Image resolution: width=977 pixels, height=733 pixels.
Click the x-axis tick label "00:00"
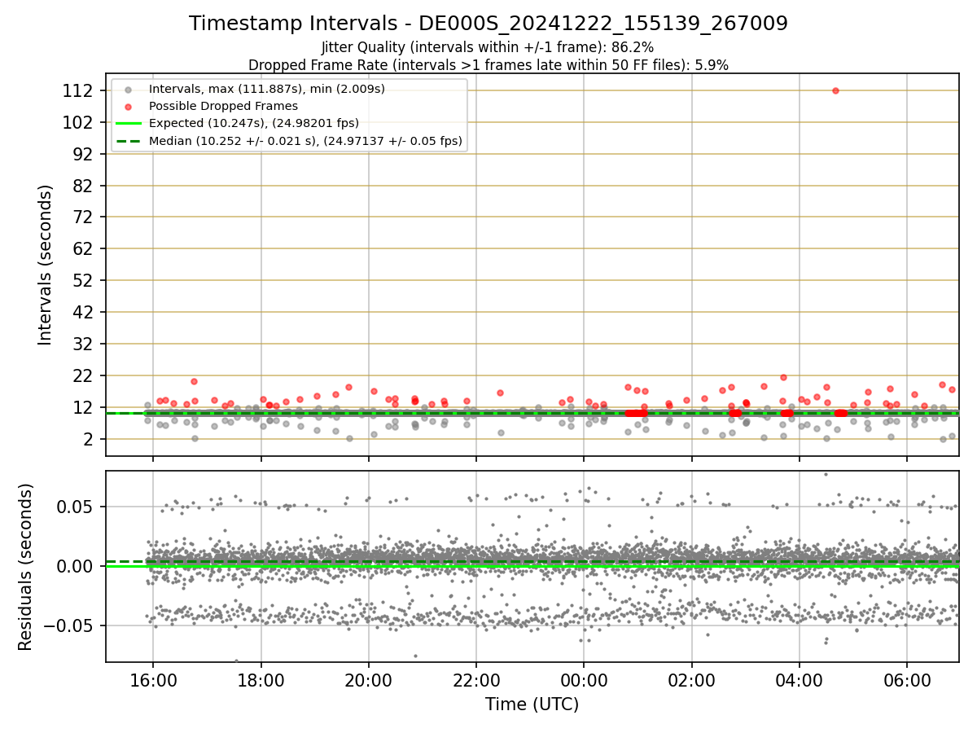tap(584, 680)
